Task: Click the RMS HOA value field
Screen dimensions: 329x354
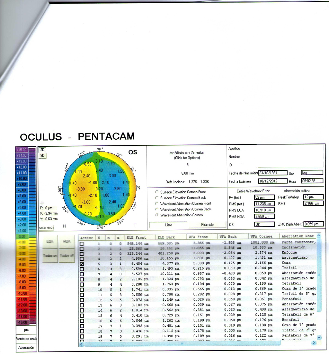Action: click(264, 217)
